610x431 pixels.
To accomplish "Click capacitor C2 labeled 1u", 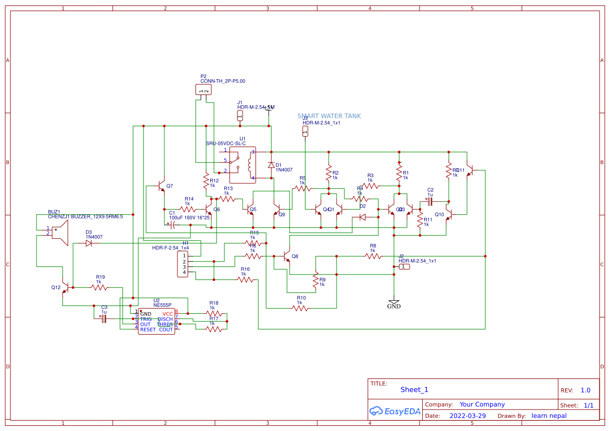I will 429,201.
